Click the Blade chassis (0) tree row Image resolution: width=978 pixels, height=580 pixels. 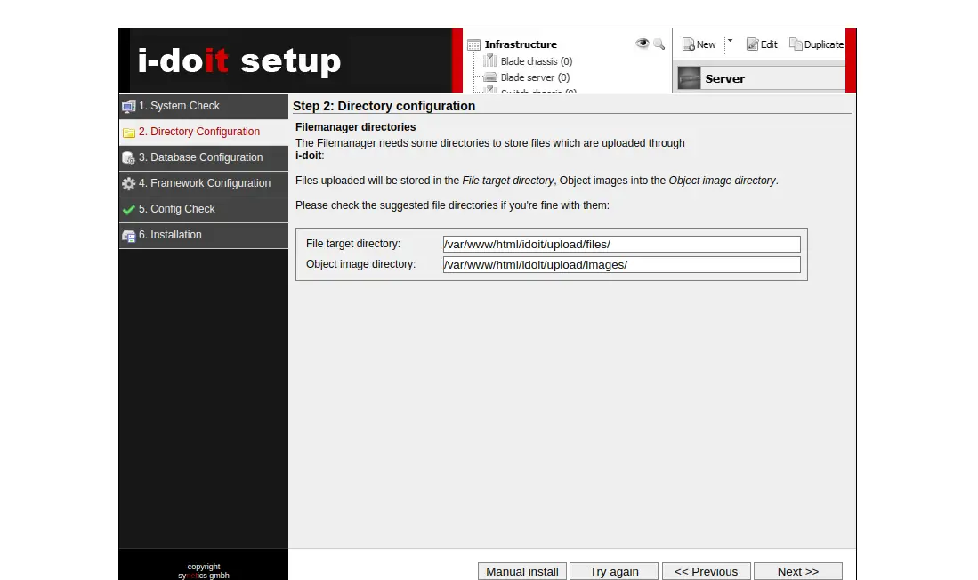(529, 61)
